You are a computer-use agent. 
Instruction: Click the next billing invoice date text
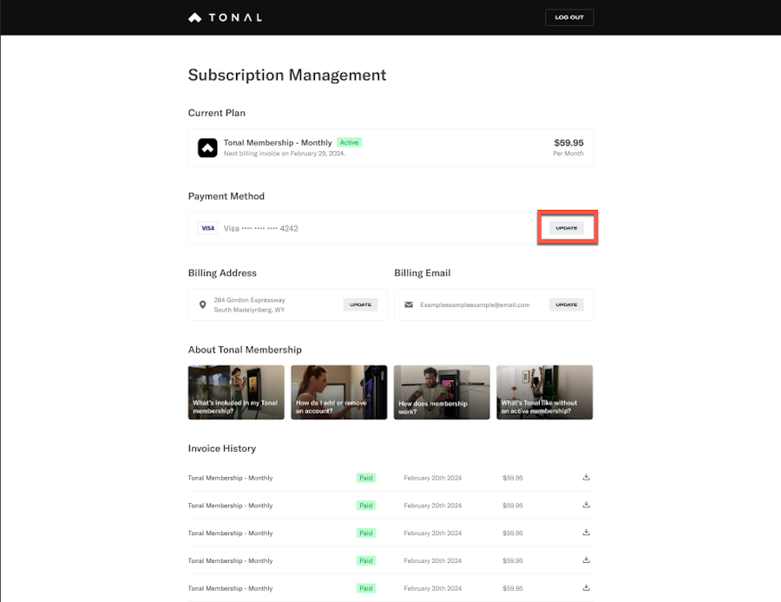click(x=285, y=154)
